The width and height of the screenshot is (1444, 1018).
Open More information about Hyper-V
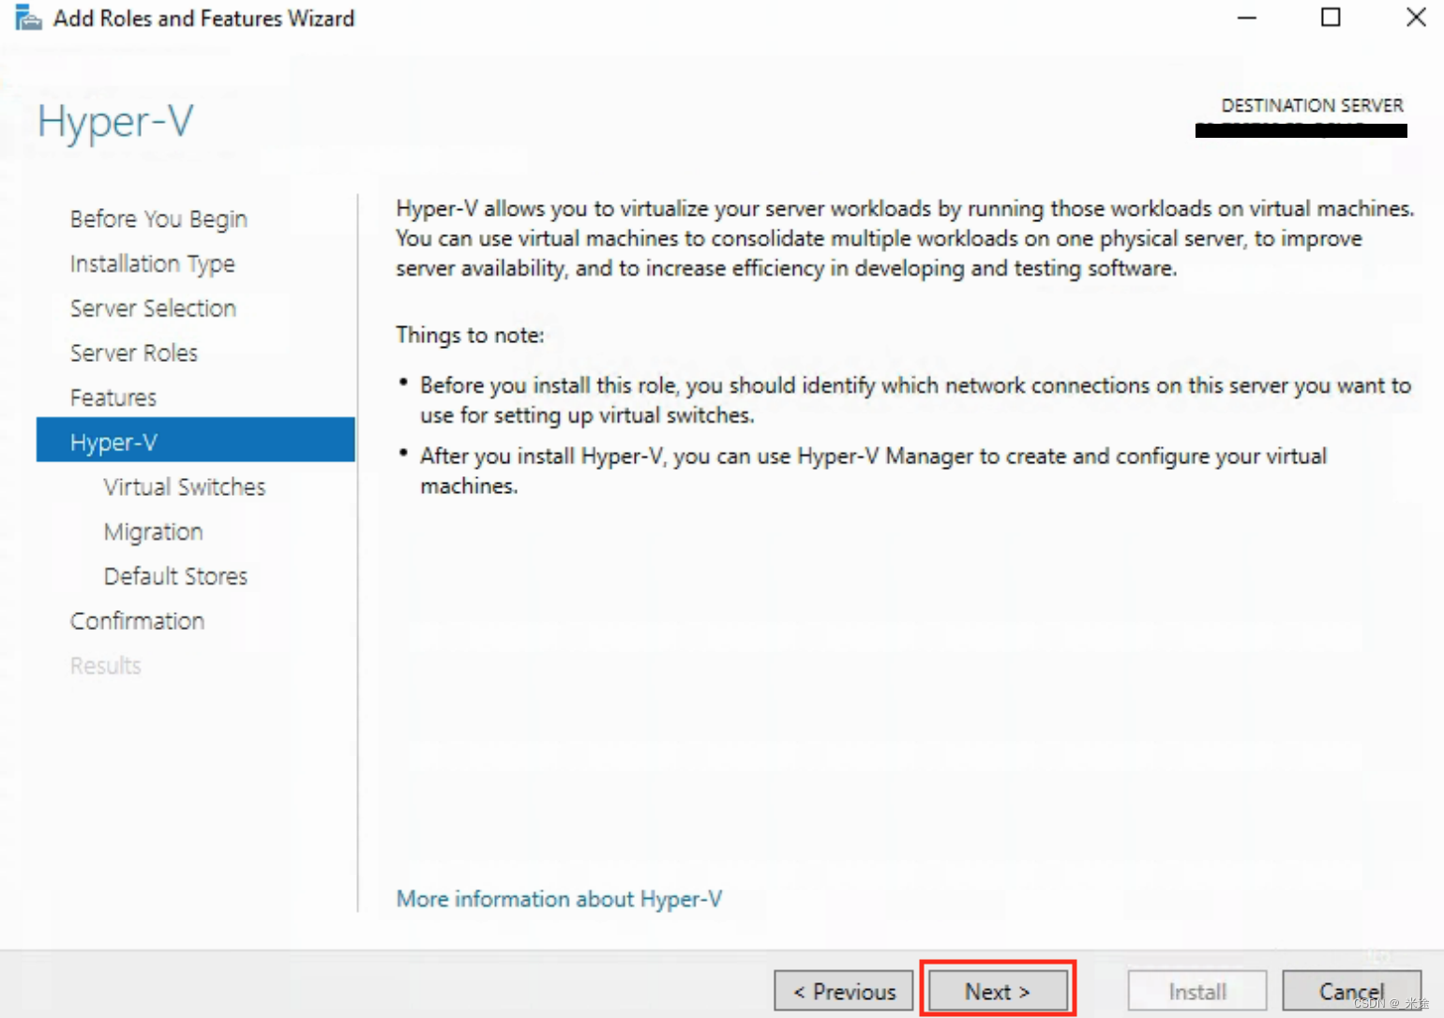(559, 898)
